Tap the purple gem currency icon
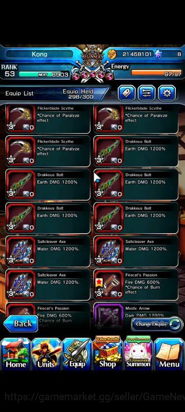185x412 pixels. click(158, 55)
